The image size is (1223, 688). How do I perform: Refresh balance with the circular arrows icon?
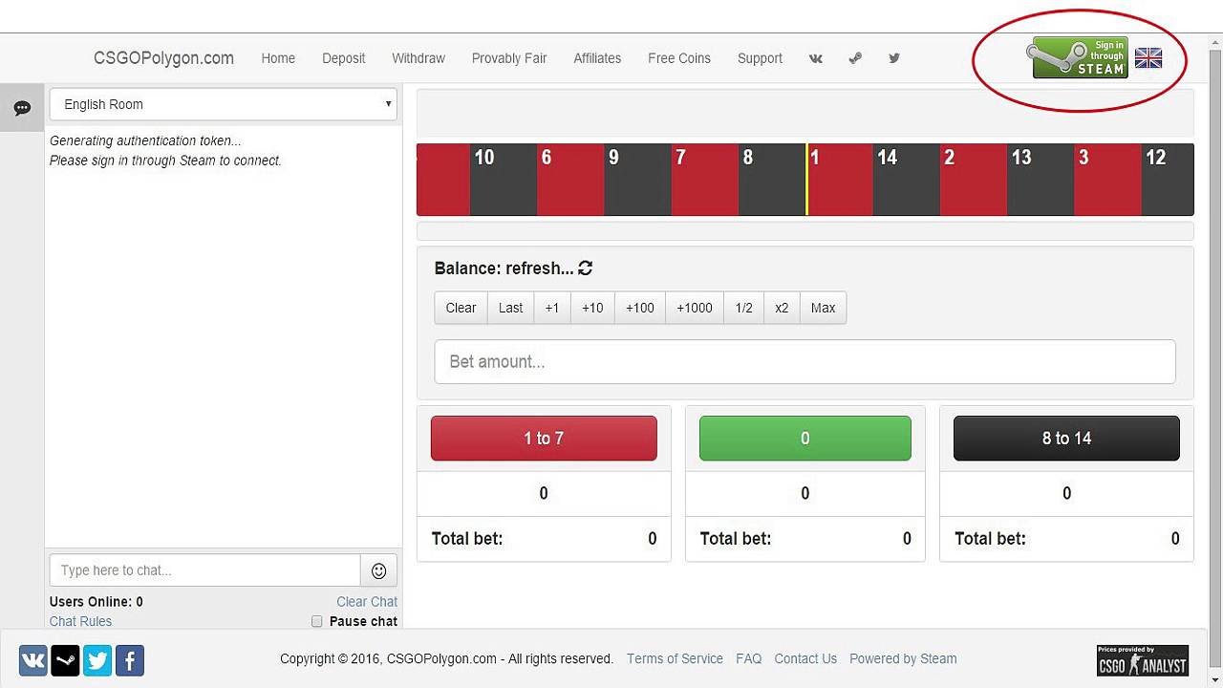pos(586,269)
